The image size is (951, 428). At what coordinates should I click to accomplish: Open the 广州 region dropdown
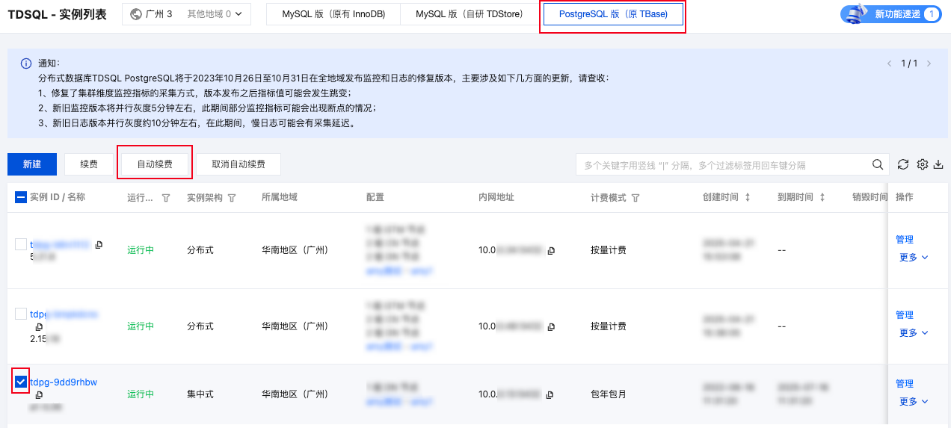pos(186,14)
